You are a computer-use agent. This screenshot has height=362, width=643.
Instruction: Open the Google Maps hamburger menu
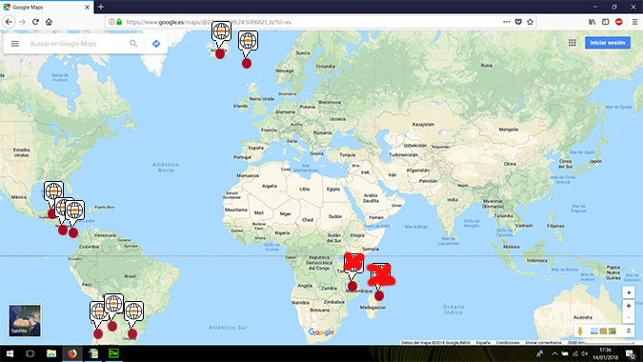[x=15, y=44]
